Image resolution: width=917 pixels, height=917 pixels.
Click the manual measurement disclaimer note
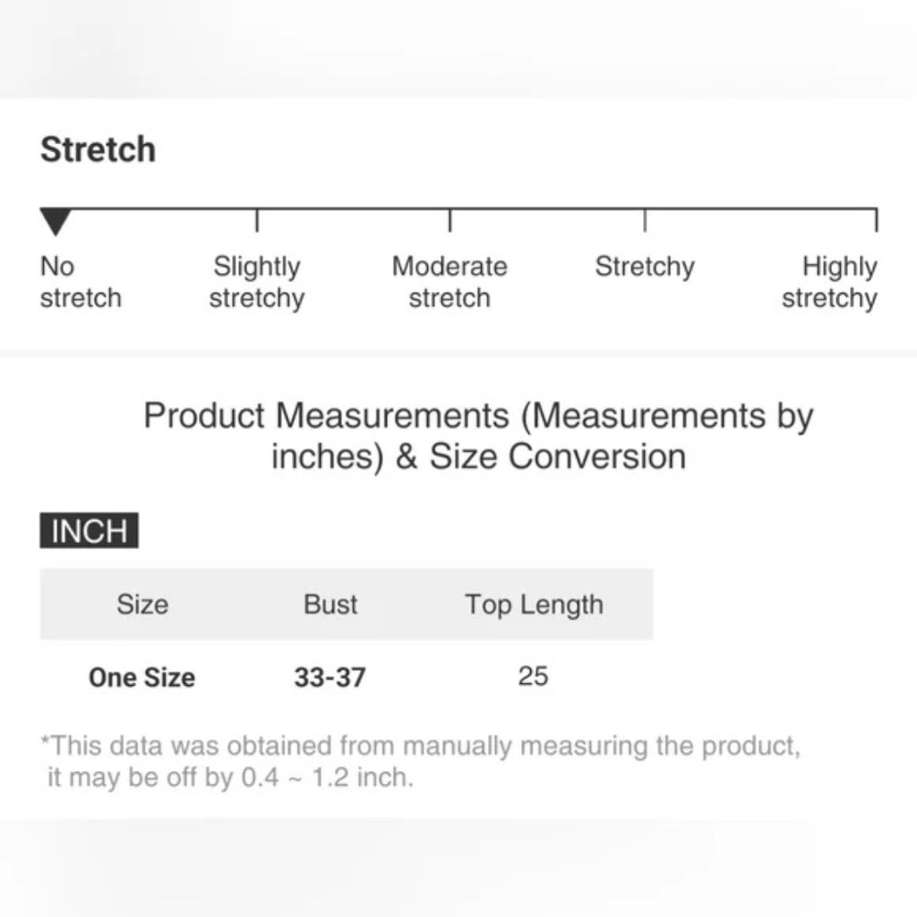421,761
